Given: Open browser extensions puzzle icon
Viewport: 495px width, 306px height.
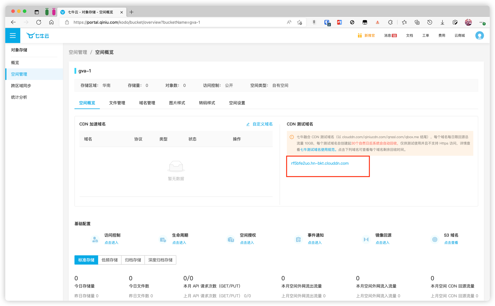Looking at the screenshot, I should pyautogui.click(x=390, y=22).
